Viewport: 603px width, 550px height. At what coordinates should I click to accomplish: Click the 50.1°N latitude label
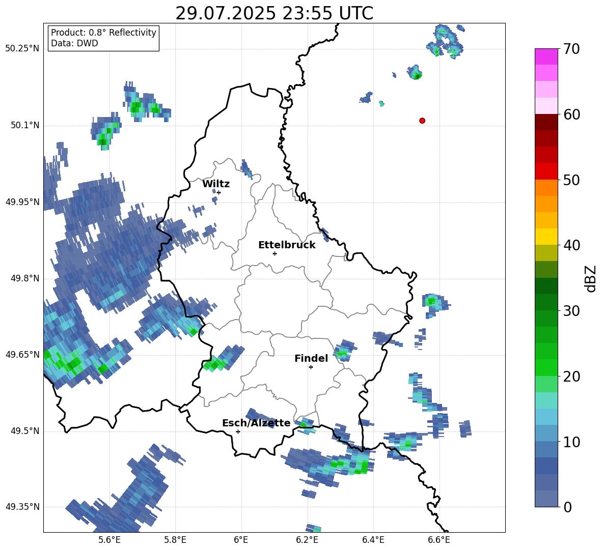click(x=25, y=126)
